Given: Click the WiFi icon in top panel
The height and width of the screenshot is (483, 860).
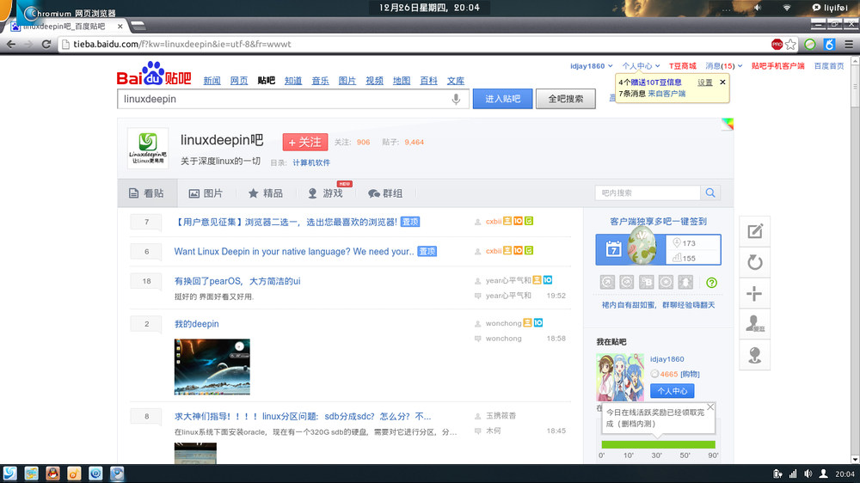Looking at the screenshot, I should point(787,8).
